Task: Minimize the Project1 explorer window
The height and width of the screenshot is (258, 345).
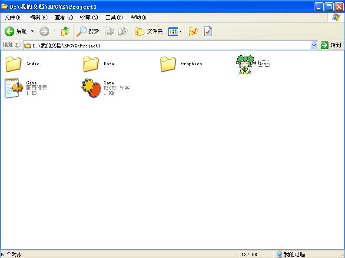Action: pos(319,7)
